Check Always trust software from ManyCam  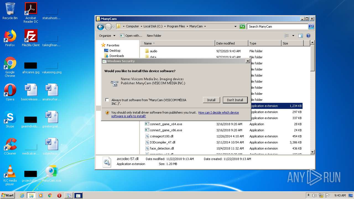click(x=107, y=100)
